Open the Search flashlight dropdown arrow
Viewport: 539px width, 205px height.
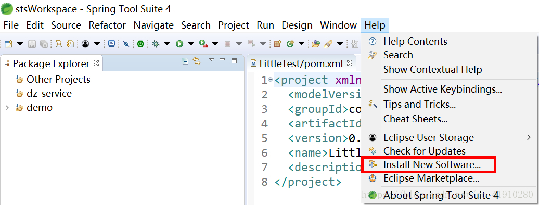[x=340, y=44]
